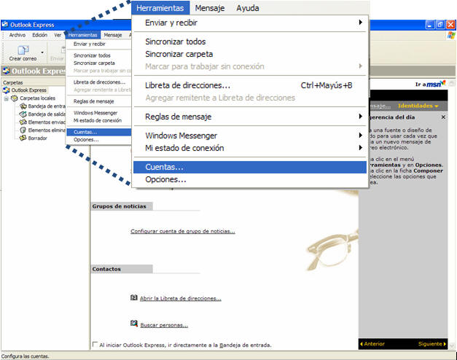The height and width of the screenshot is (360, 457).
Task: Close the Sugerencia del día tip pane
Action: pos(443,117)
